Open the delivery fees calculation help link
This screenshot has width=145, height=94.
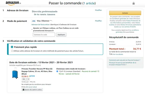pyautogui.click(x=125, y=60)
